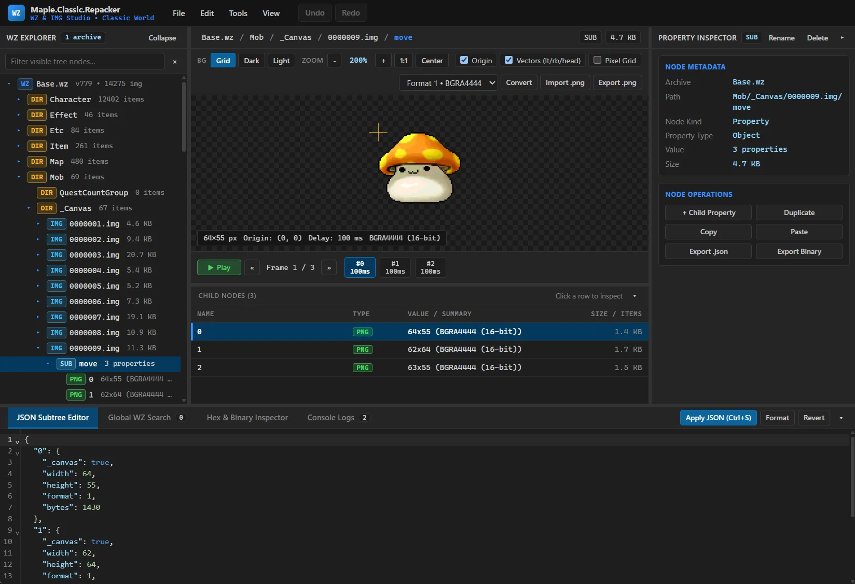Click the Export .png button
Viewport: 855px width, 584px height.
point(617,83)
